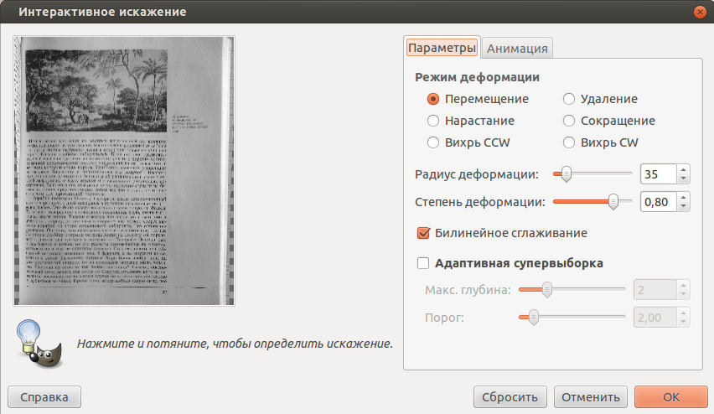Screen dimensions: 714x414
Task: Click the GIMP Wilber lightbulb hint icon
Action: (36, 343)
